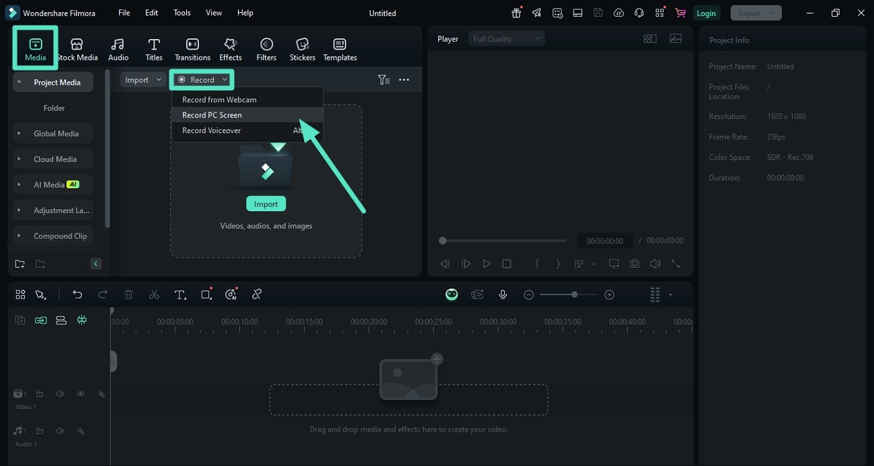Open the Full Quality dropdown
The height and width of the screenshot is (466, 874).
pyautogui.click(x=506, y=39)
